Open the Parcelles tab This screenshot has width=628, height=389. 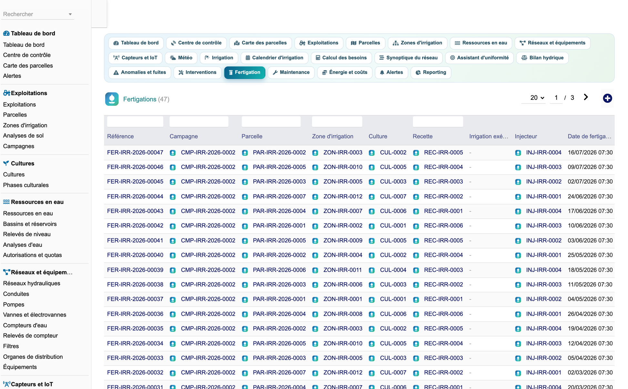(x=366, y=43)
